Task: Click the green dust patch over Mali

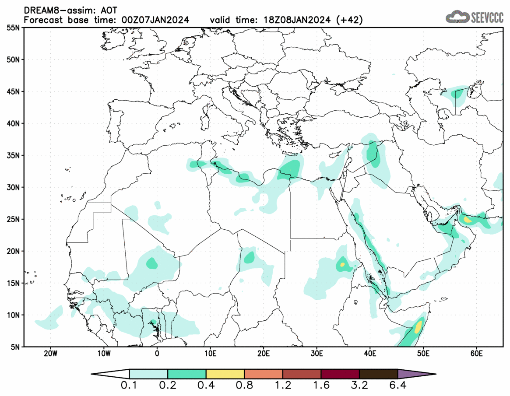Action: (x=151, y=263)
